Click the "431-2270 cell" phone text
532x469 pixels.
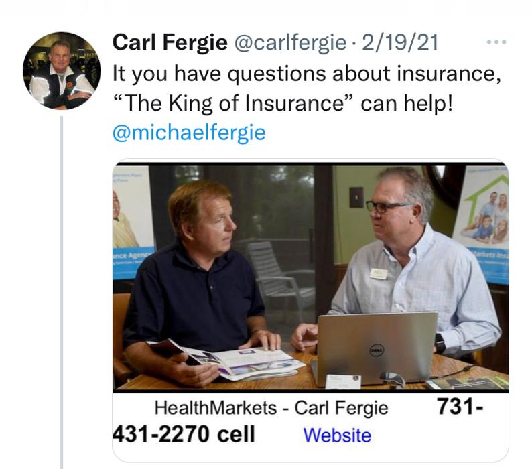pos(183,435)
